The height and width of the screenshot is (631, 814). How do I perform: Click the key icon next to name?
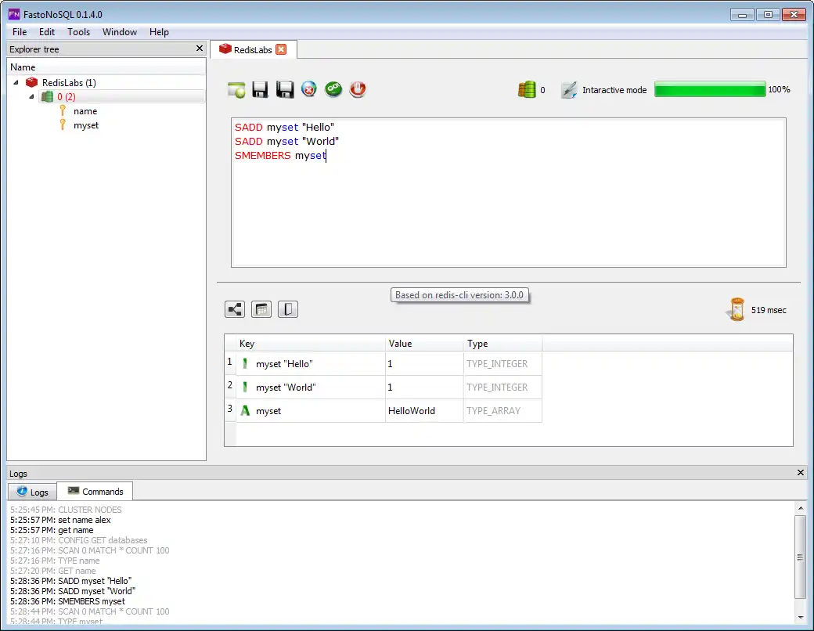(x=63, y=110)
